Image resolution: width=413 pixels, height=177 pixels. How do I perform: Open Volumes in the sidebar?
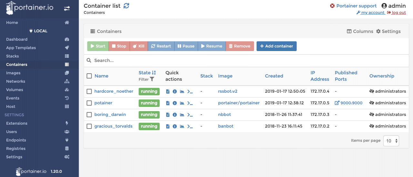(39, 90)
